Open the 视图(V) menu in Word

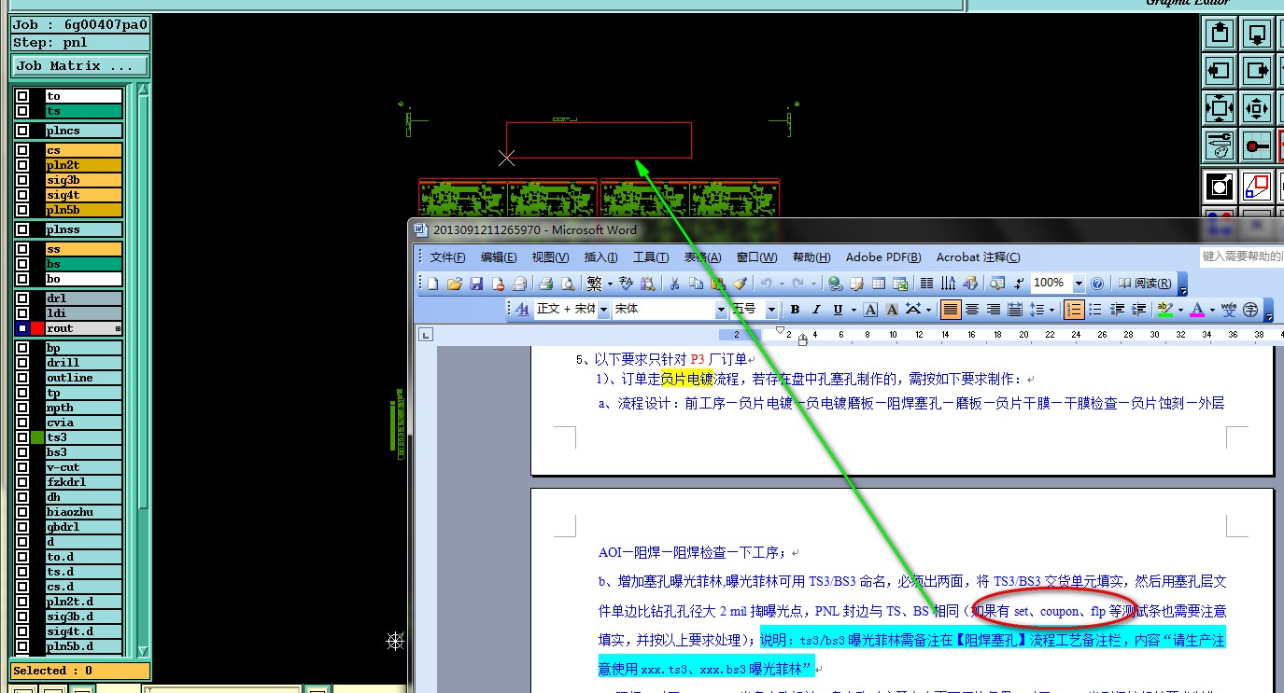click(550, 257)
